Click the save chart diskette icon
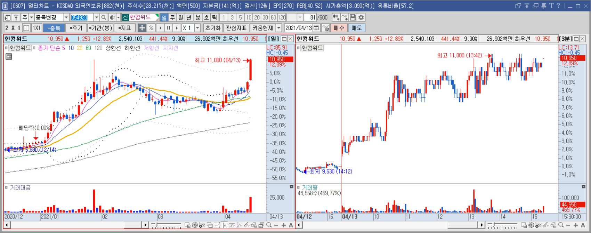The image size is (591, 233). [x=353, y=17]
